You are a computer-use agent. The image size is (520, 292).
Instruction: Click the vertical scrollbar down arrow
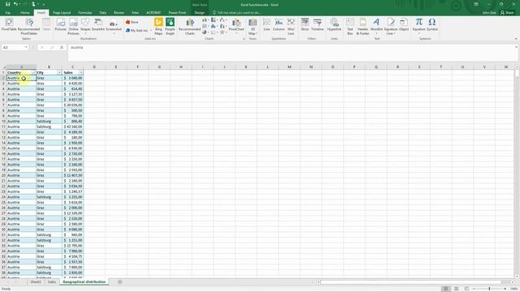(x=517, y=276)
